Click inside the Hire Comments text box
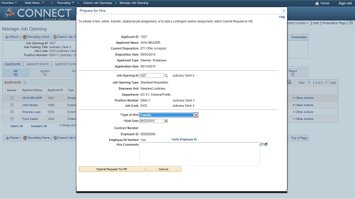Image resolution: width=355 pixels, height=199 pixels. point(200,154)
